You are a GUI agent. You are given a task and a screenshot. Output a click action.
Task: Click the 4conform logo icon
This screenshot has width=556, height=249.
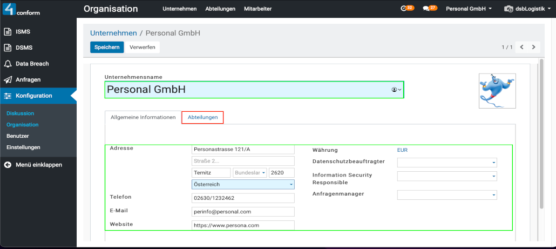(10, 9)
